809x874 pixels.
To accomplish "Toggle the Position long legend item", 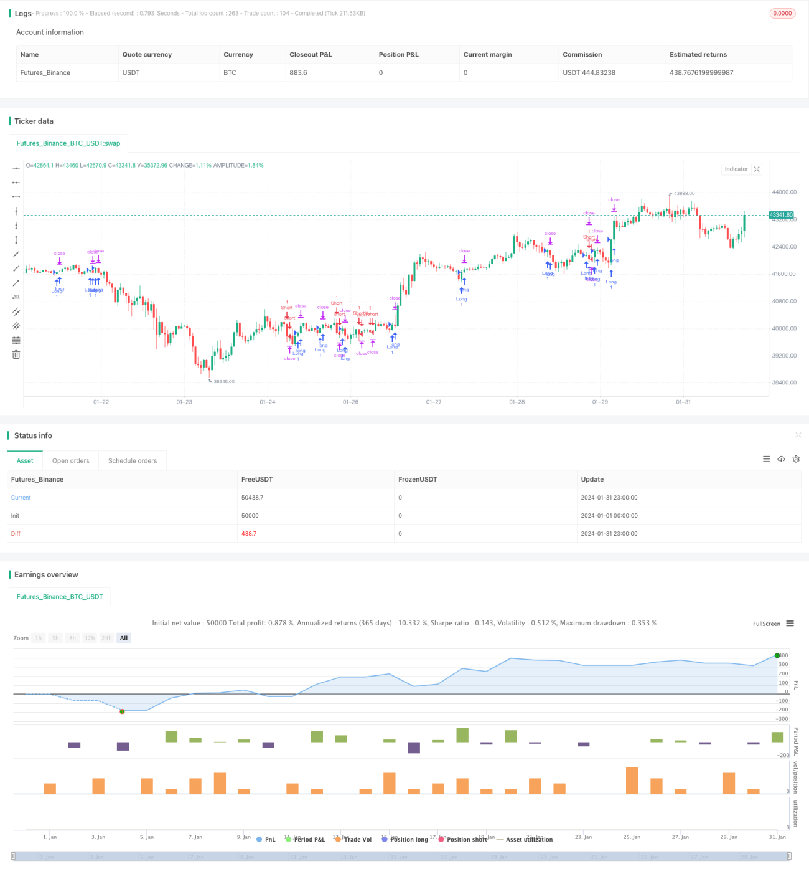I will 405,840.
